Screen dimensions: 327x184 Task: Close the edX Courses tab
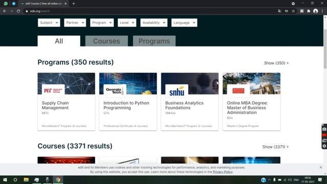(x=65, y=4)
